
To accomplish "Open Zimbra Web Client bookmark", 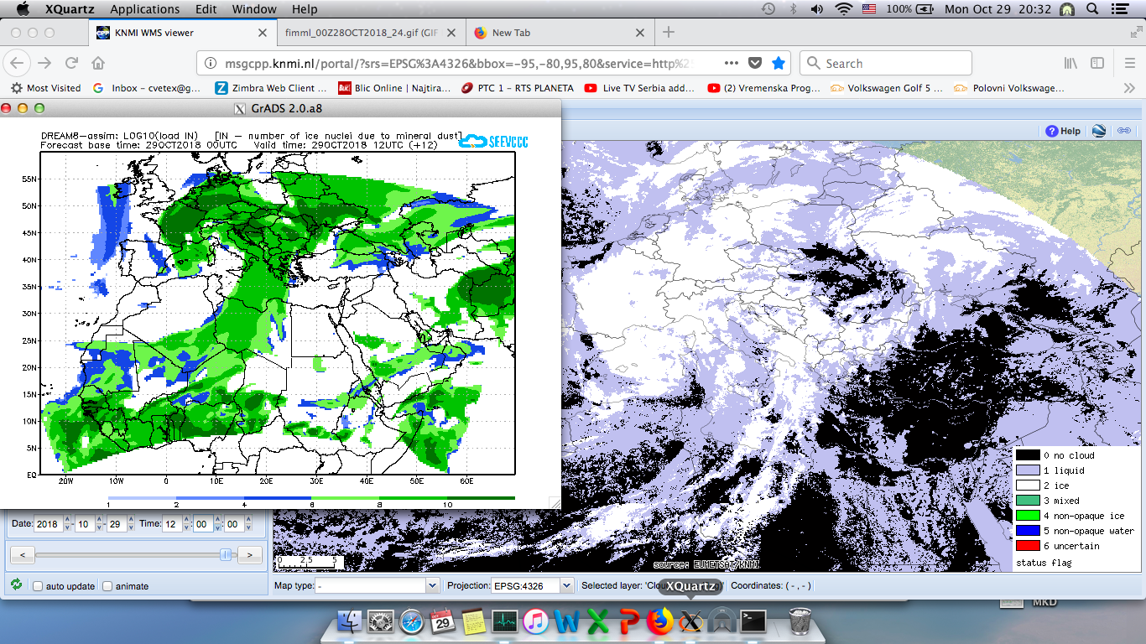I will click(x=271, y=88).
